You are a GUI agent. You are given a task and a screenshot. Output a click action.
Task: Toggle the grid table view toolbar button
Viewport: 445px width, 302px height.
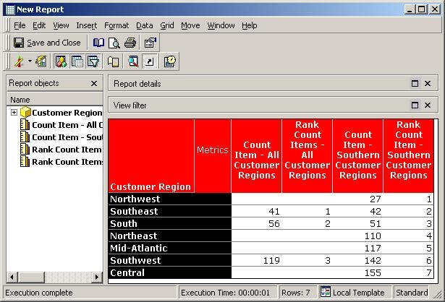point(77,62)
